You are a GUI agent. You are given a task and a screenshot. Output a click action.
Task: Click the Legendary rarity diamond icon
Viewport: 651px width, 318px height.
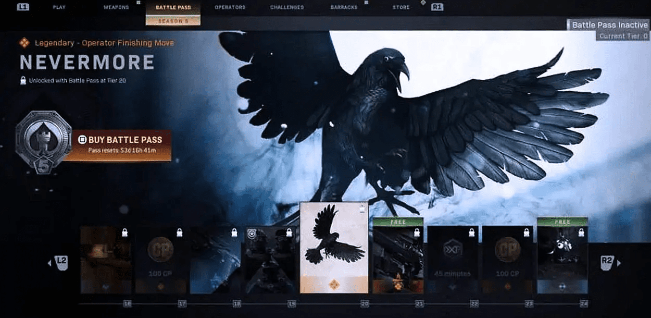pyautogui.click(x=24, y=43)
